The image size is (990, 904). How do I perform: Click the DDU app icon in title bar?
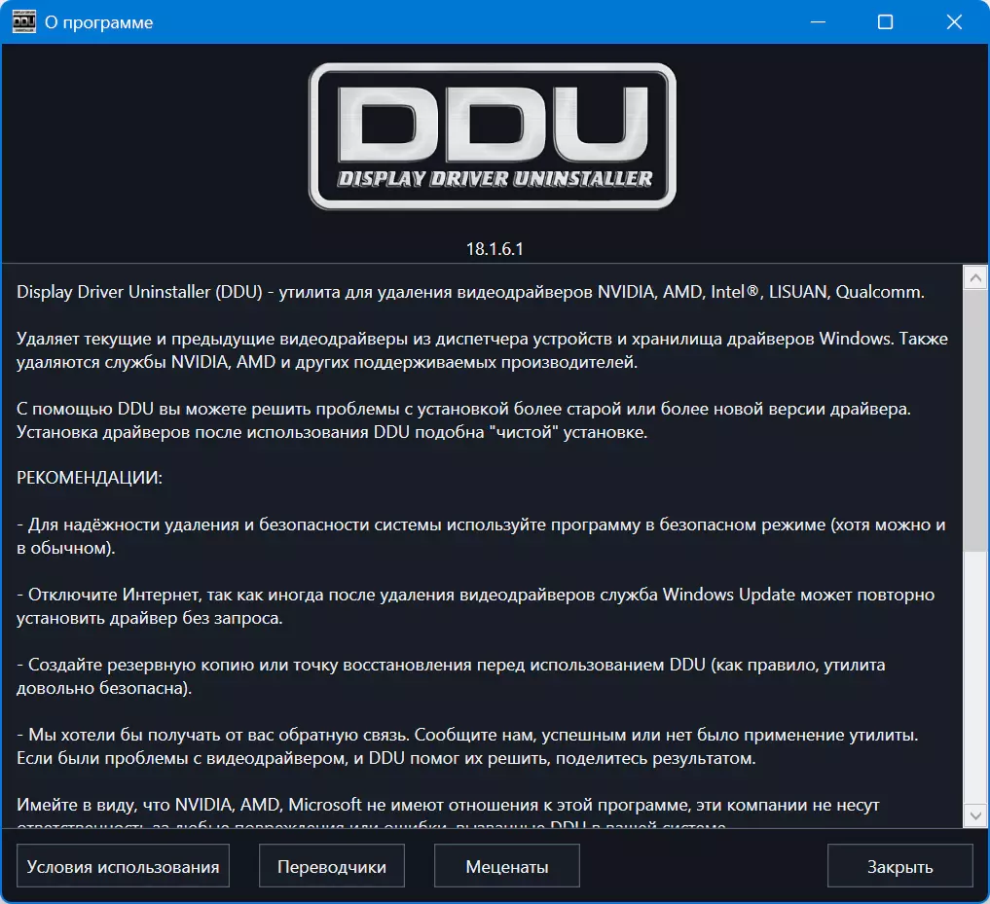click(24, 22)
